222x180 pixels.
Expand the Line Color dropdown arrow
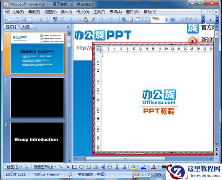click(x=148, y=167)
